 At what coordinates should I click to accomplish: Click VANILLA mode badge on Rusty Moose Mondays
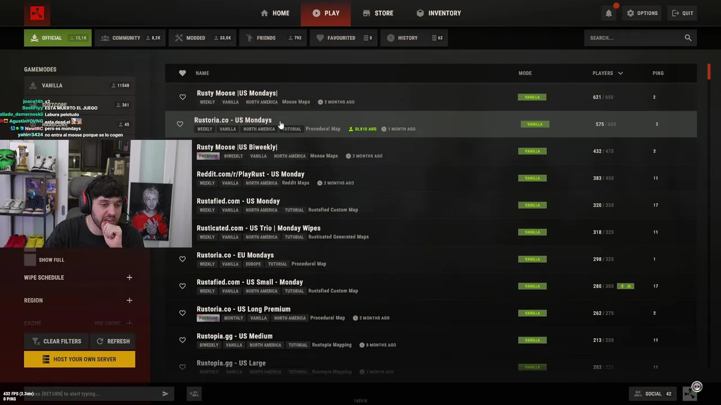[x=532, y=97]
